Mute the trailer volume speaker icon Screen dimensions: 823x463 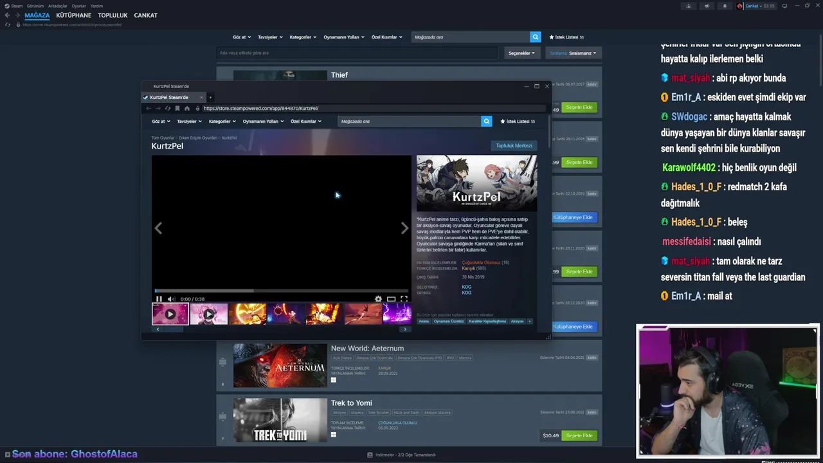tap(171, 299)
